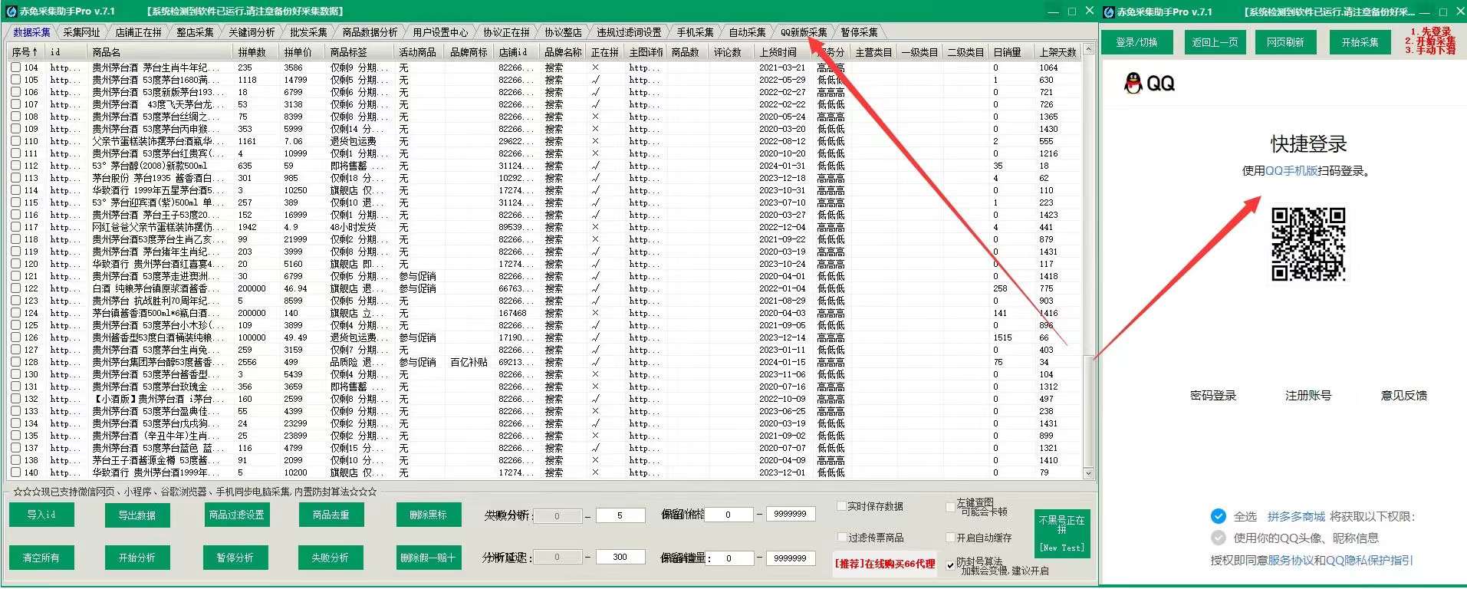The height and width of the screenshot is (589, 1467).
Task: Click the 导入id button
Action: click(41, 515)
